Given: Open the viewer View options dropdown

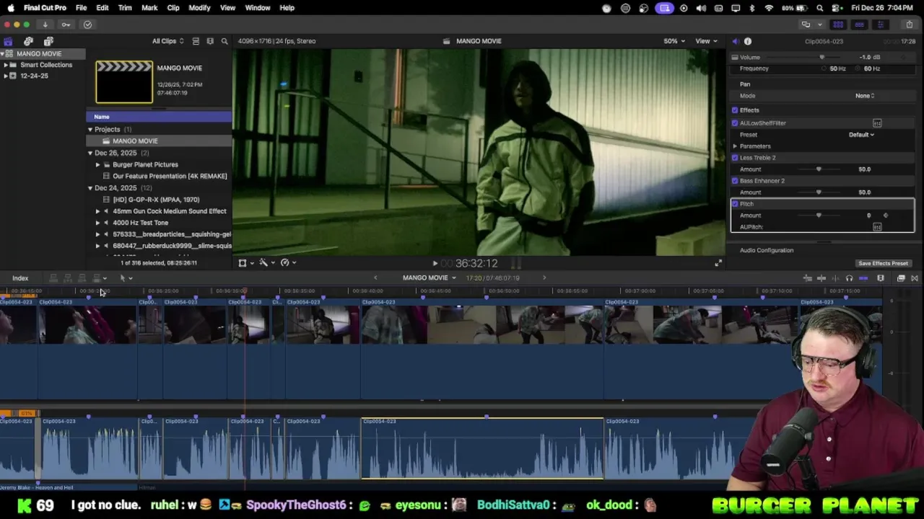Looking at the screenshot, I should [x=706, y=41].
